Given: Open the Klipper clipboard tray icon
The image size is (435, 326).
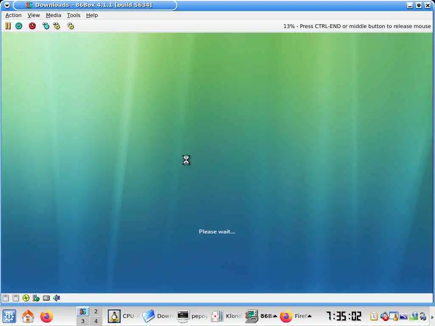Looking at the screenshot, I should point(374,316).
